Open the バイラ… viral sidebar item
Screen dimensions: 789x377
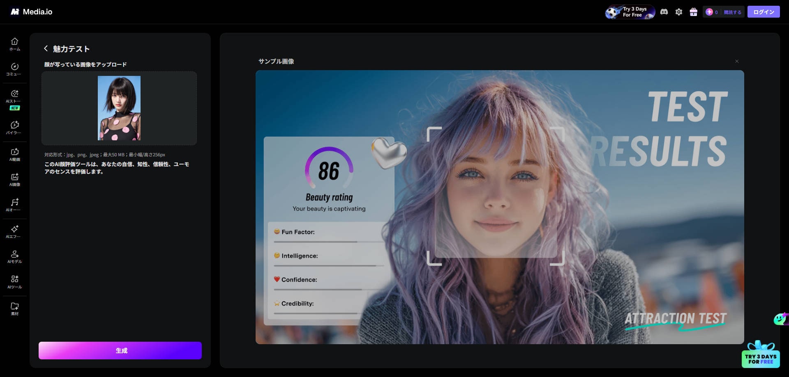click(15, 128)
